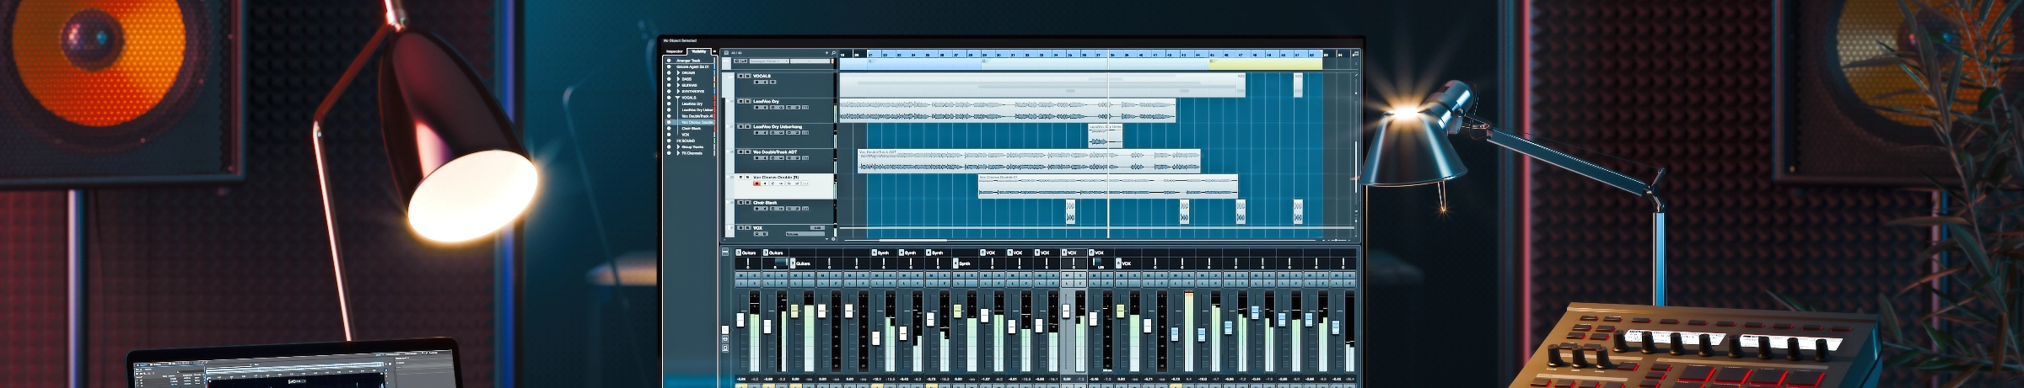Toggle record enable on Vox Chorus Double track
Viewport: 2024px width, 388px height.
[757, 183]
